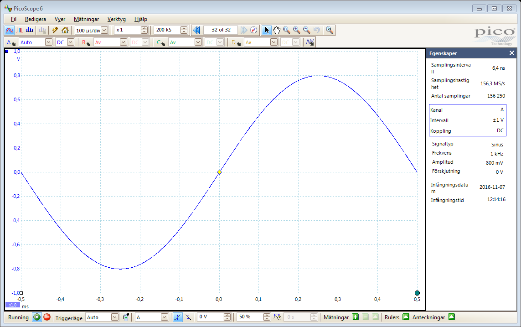This screenshot has height=327, width=521.
Task: Click the Kanal A properties row
Action: (x=467, y=109)
